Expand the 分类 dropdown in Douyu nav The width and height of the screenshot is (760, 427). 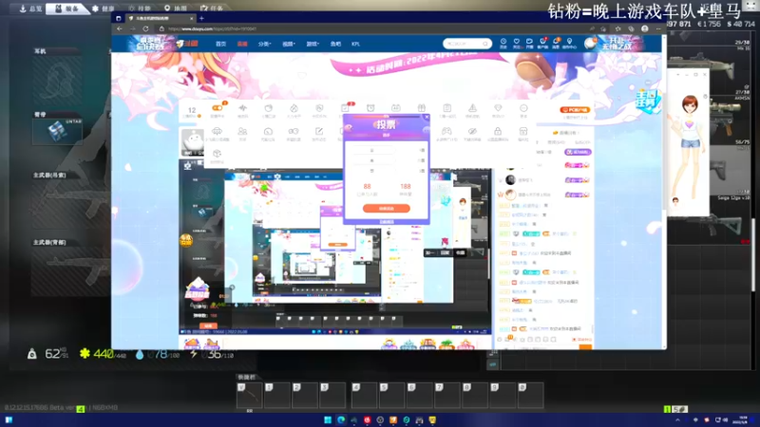(264, 44)
